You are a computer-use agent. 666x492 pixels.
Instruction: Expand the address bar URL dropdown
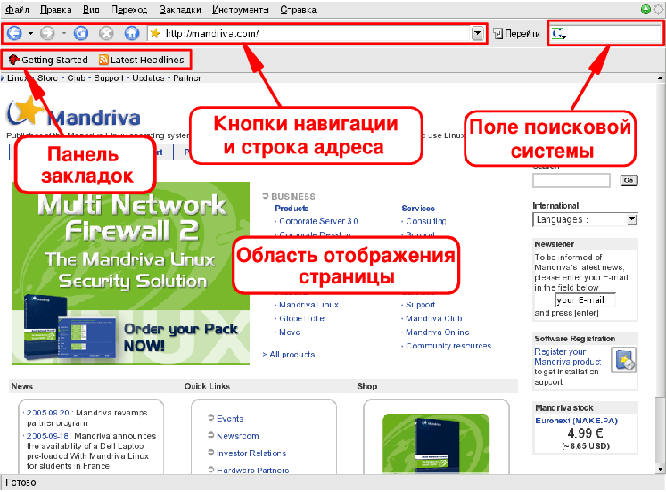pyautogui.click(x=478, y=33)
